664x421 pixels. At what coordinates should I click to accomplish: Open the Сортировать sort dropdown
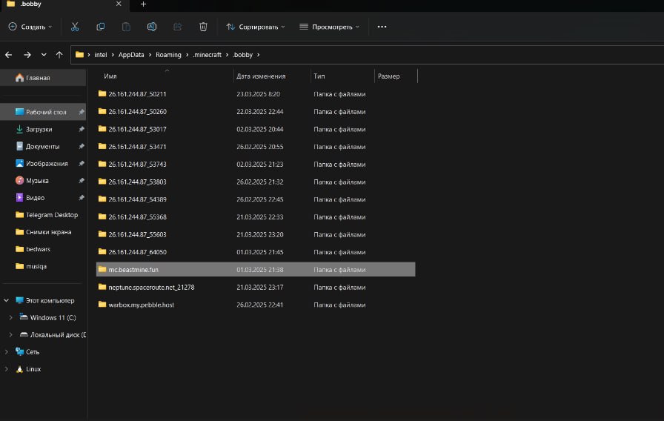[256, 27]
